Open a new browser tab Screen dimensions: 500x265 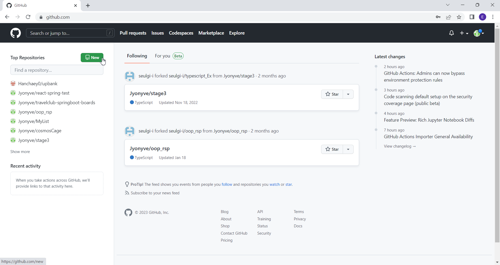coord(88,5)
